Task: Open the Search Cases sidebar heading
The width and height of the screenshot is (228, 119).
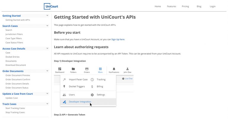Action: coord(10,26)
